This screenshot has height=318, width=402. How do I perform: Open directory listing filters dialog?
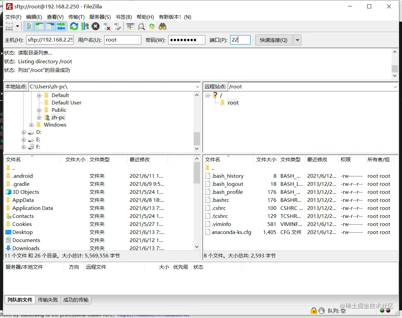(x=131, y=26)
